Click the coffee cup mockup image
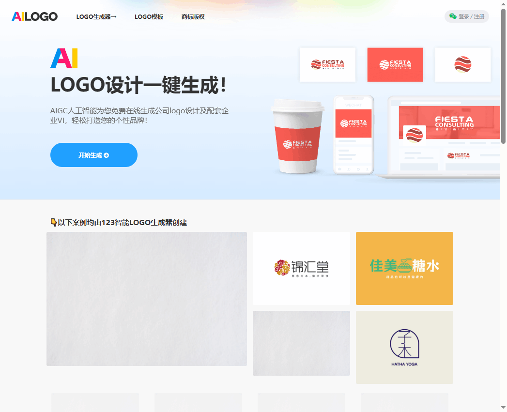This screenshot has width=507, height=412. click(297, 137)
